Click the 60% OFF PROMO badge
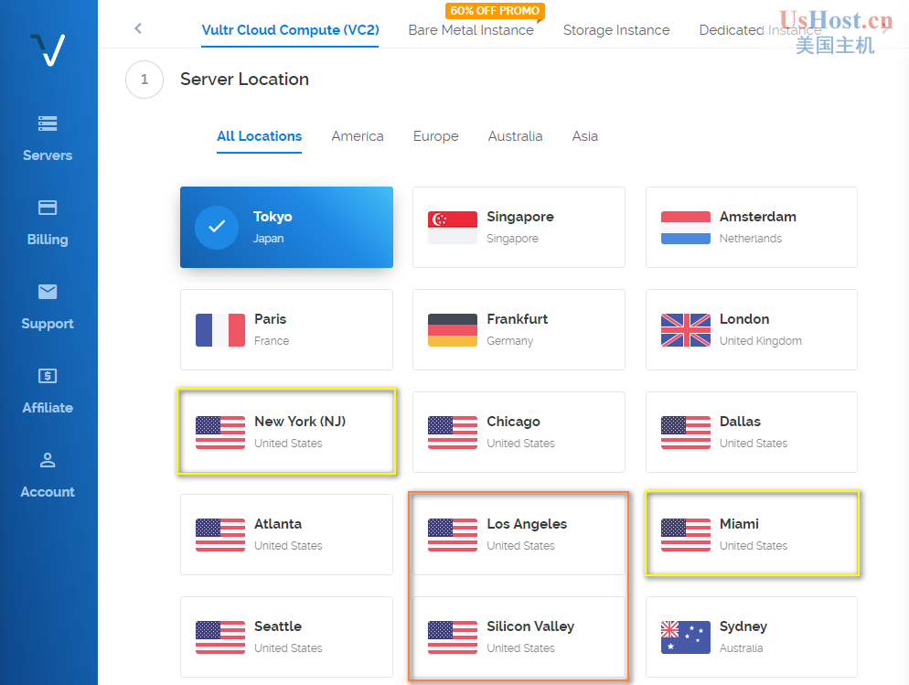 [495, 11]
